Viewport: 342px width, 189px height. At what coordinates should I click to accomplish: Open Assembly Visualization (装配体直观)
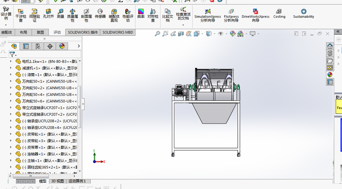click(x=114, y=15)
